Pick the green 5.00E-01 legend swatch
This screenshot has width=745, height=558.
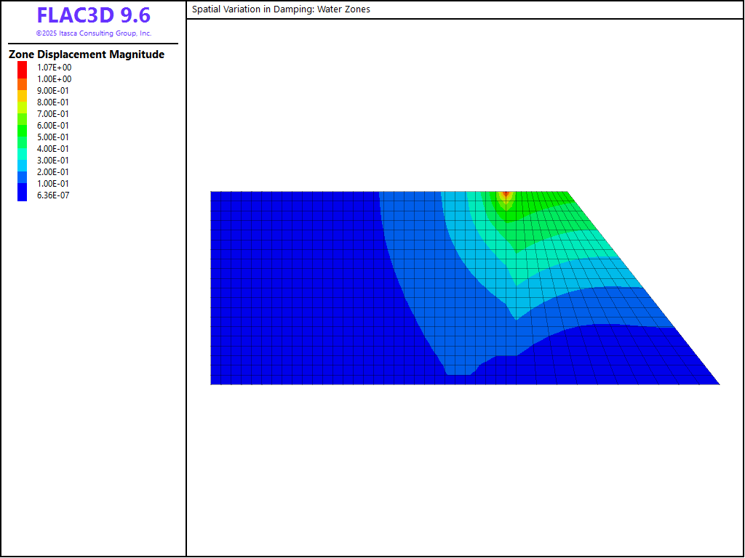tap(23, 137)
